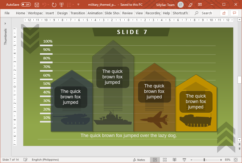Screen dimensions: 242x163
Task: Toggle the Notes pane
Action: [x=139, y=160]
